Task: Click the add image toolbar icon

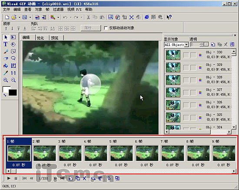Action: [37, 17]
